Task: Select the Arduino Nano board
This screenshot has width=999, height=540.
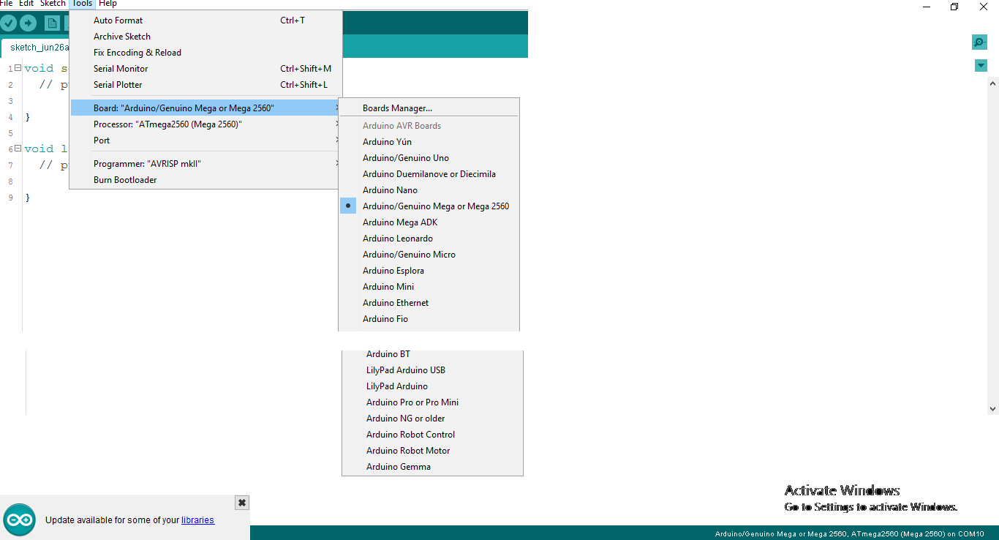Action: [429, 190]
